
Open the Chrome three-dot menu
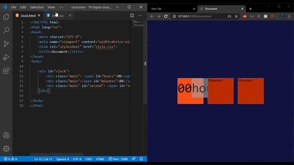tap(289, 16)
